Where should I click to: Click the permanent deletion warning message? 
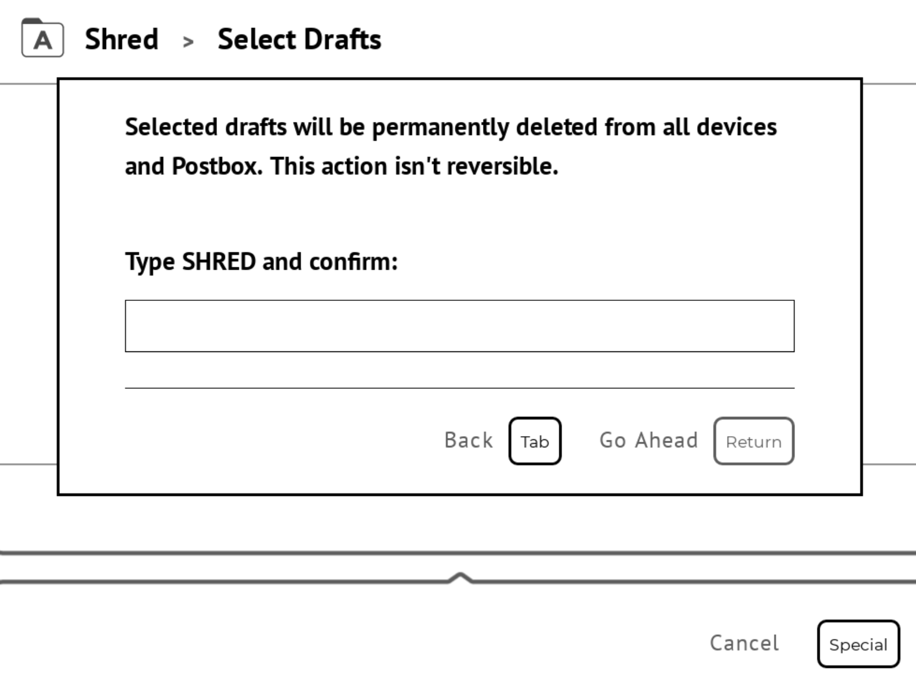(x=451, y=146)
